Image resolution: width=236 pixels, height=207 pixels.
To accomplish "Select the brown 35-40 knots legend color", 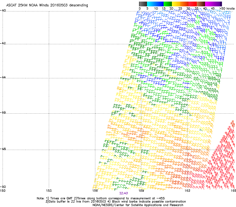I will (x=201, y=4).
